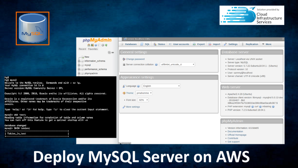The width and height of the screenshot is (298, 168).
Task: Open the Official Homepage link
Action: (238, 135)
